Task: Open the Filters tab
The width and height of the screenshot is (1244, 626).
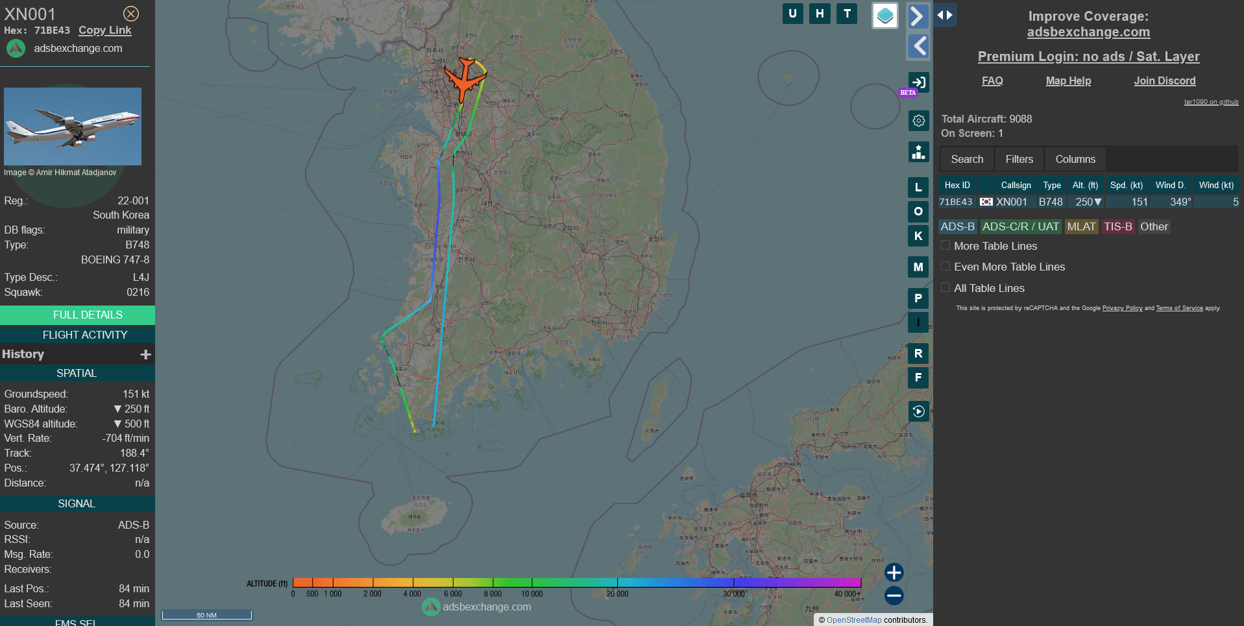Action: [x=1019, y=159]
